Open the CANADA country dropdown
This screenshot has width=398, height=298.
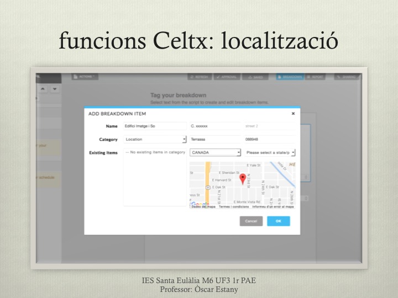pos(215,152)
